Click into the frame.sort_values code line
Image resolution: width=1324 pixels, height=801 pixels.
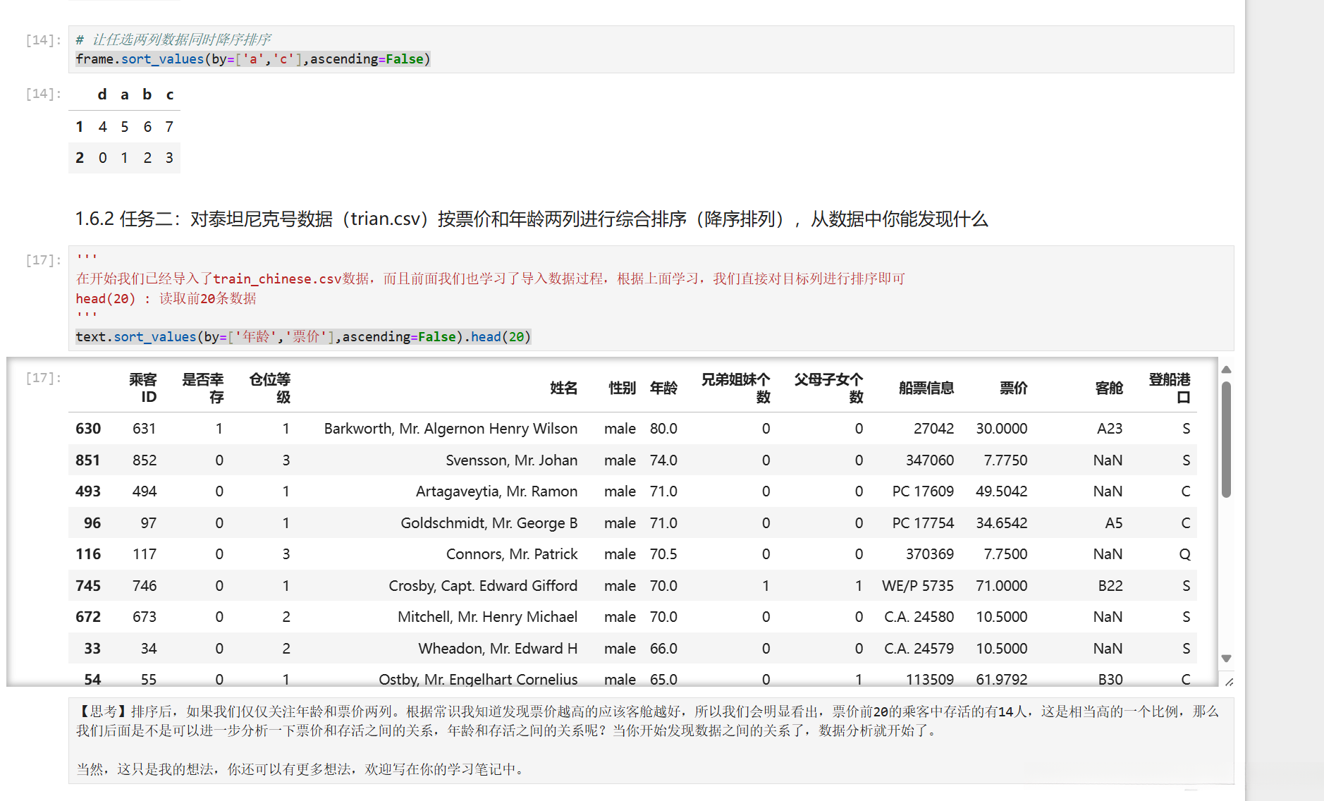253,59
